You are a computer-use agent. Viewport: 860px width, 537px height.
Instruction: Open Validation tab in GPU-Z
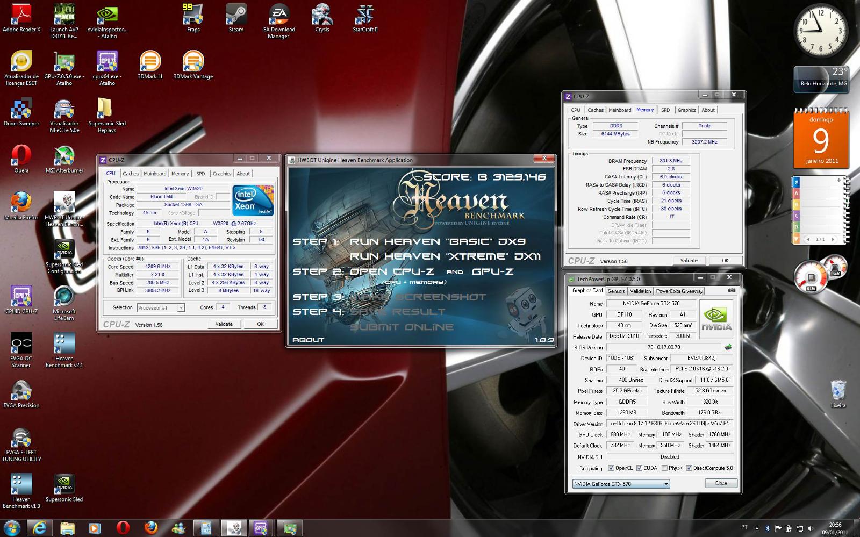pyautogui.click(x=640, y=291)
